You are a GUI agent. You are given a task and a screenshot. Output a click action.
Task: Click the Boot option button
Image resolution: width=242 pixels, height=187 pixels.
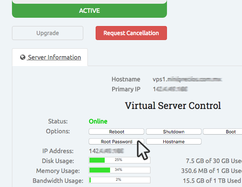(223, 132)
